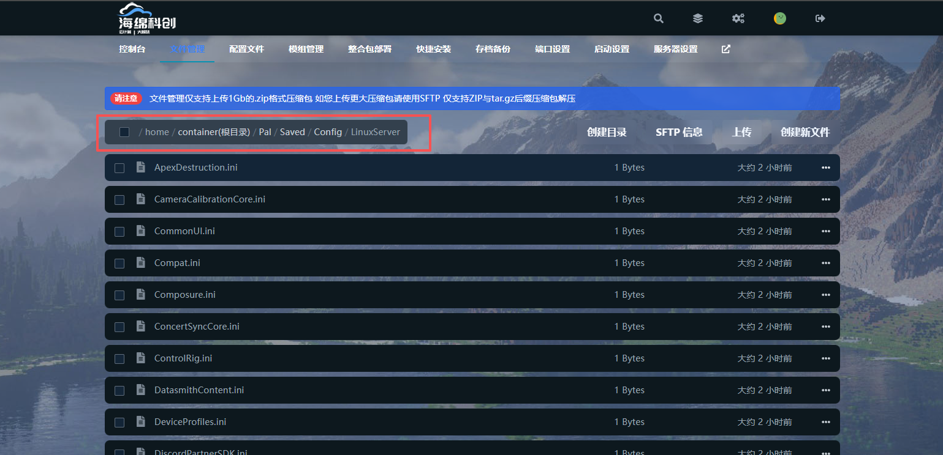This screenshot has height=455, width=943.
Task: Select the ControlRig.ini checkbox
Action: click(x=119, y=358)
